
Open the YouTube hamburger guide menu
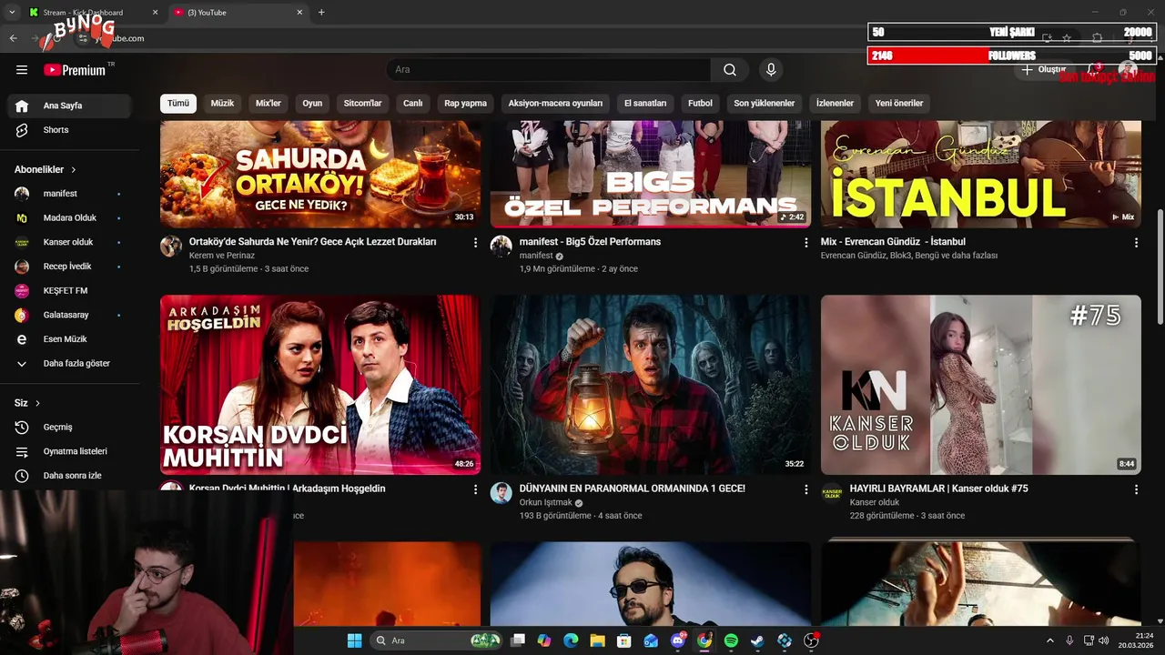(x=22, y=70)
